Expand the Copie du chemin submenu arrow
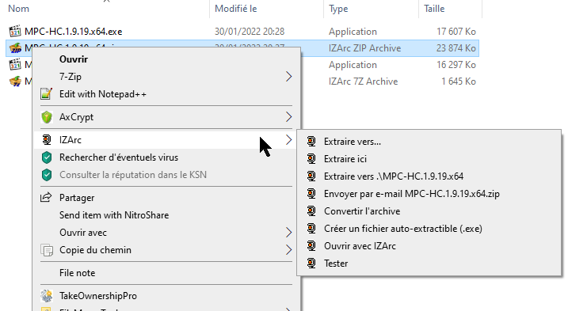The height and width of the screenshot is (311, 568). tap(288, 250)
